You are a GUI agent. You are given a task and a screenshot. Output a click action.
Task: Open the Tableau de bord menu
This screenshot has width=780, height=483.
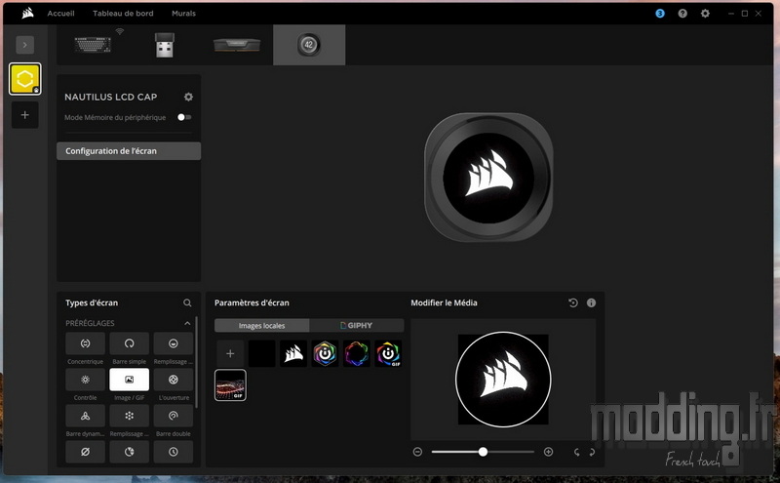(123, 14)
